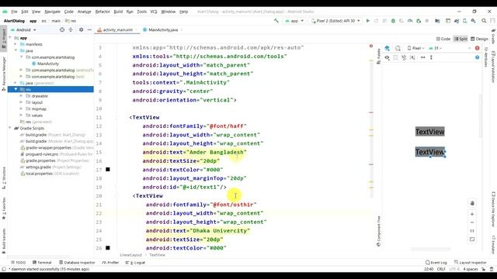Viewport: 497px width, 279px height.
Task: Click the orientation for preview icon
Action: (398, 48)
